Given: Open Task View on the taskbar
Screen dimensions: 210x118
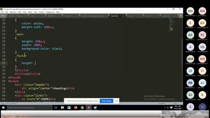Looking at the screenshot, I should (56, 108).
